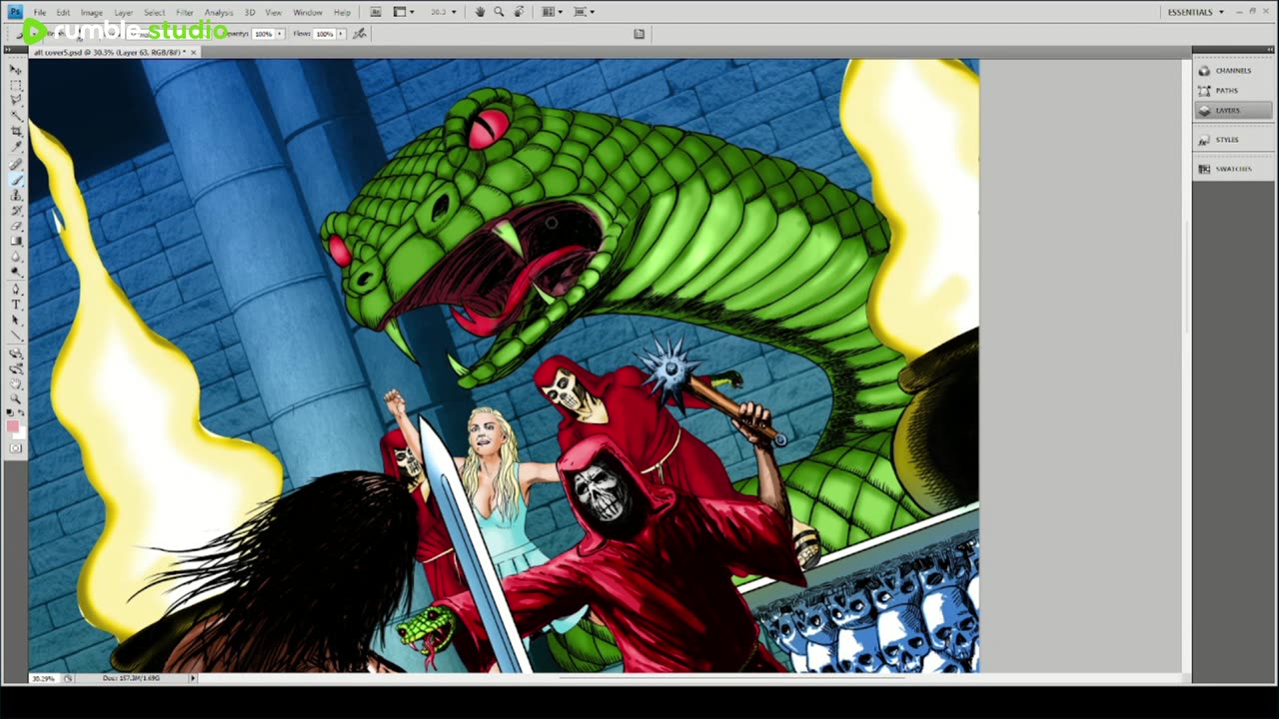Viewport: 1279px width, 719px height.
Task: Select the Pen tool
Action: click(x=16, y=290)
